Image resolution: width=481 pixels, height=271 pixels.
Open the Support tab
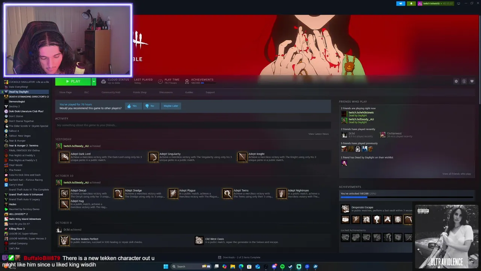point(210,92)
